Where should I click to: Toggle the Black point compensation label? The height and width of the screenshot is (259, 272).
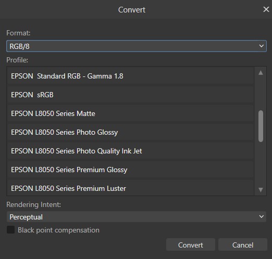click(x=58, y=230)
